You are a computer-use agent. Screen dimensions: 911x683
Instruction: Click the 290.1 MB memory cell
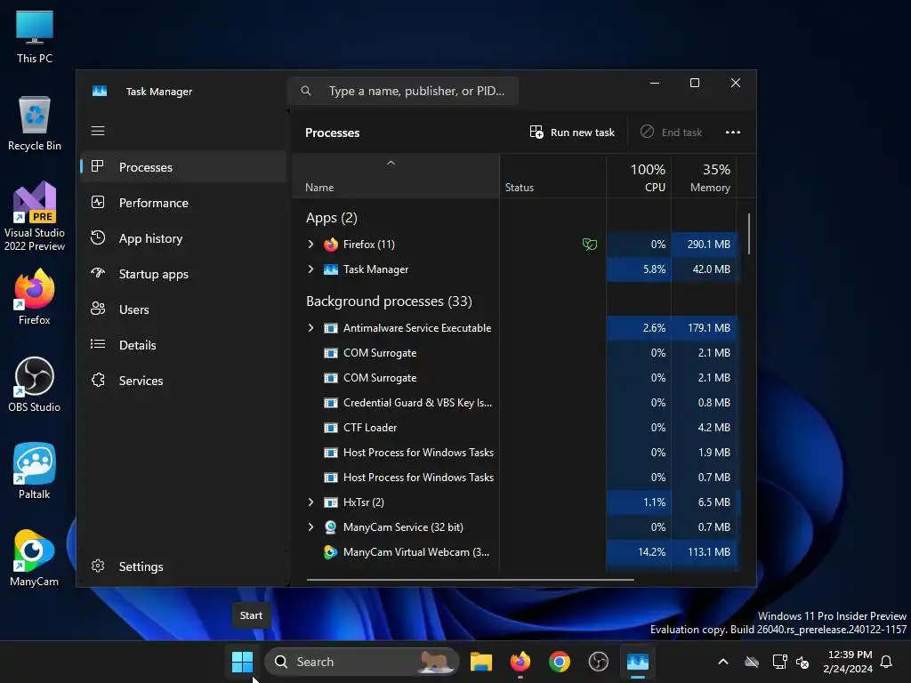point(705,244)
